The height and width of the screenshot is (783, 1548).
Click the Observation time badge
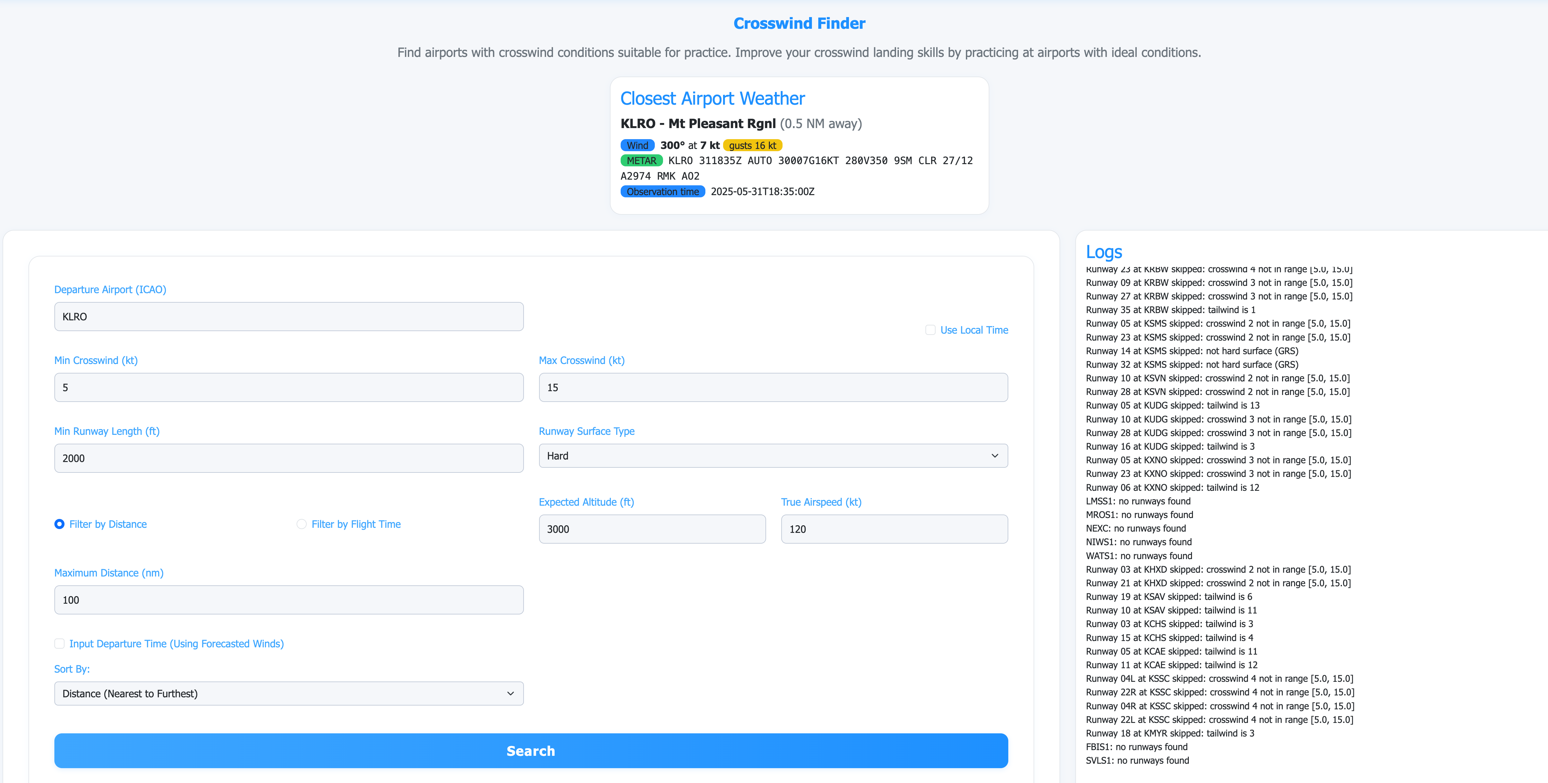point(662,192)
